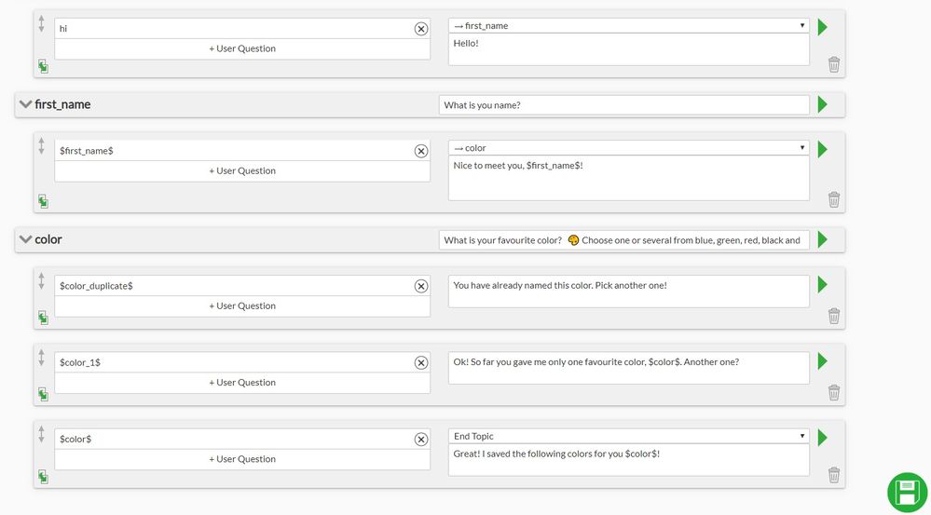Edit 'Ok! So far you gave me' answer
The image size is (931, 515).
(629, 368)
